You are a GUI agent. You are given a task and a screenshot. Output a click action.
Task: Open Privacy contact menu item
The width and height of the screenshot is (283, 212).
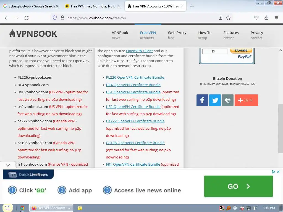pos(257,35)
